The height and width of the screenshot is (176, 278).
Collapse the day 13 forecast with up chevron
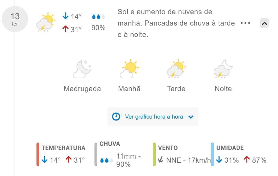(x=264, y=23)
